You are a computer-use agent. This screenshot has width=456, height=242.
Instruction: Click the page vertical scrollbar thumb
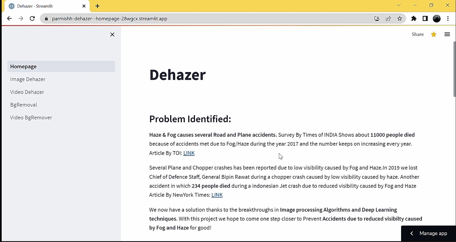[454, 69]
